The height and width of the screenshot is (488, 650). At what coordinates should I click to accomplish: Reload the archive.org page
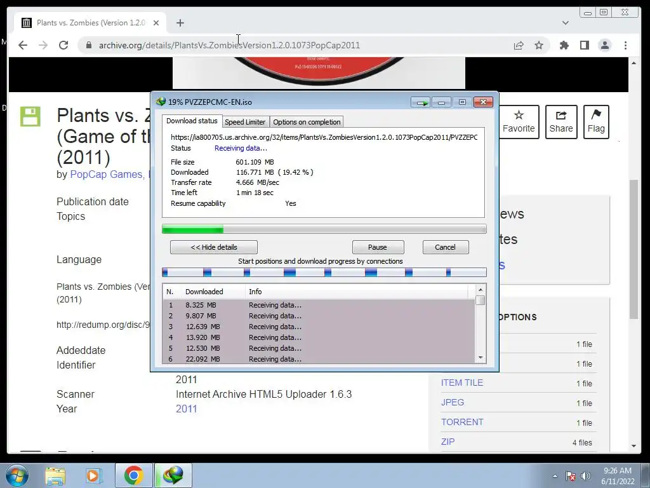point(63,45)
